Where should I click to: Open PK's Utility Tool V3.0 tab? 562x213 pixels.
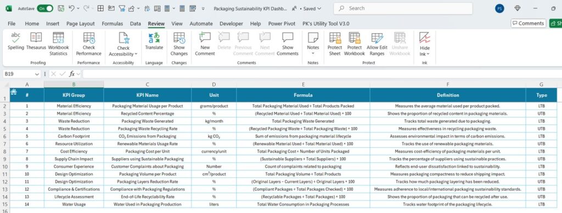click(325, 24)
